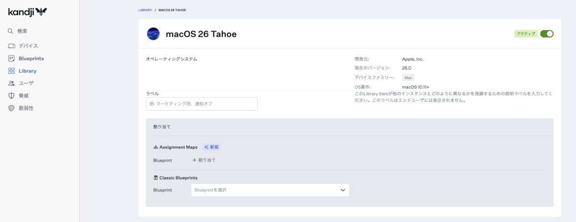Click the macOS 10.11+ requirement value
Viewport: 576px width, 222px height.
tap(416, 87)
